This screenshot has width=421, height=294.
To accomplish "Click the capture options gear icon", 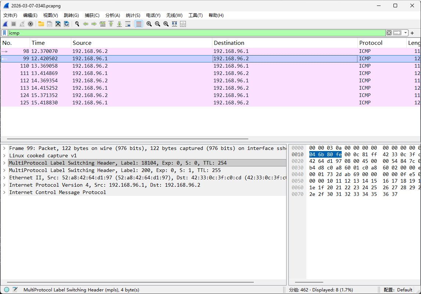I will pyautogui.click(x=30, y=24).
